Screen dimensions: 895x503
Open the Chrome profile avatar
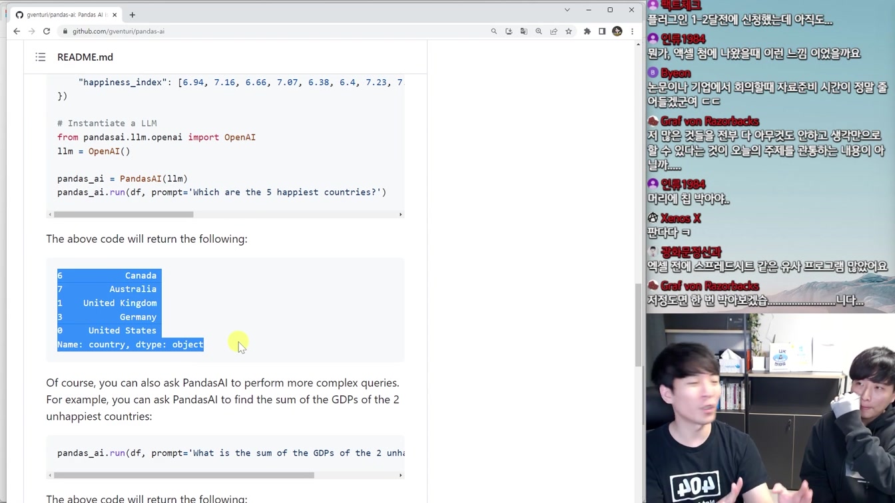point(617,31)
